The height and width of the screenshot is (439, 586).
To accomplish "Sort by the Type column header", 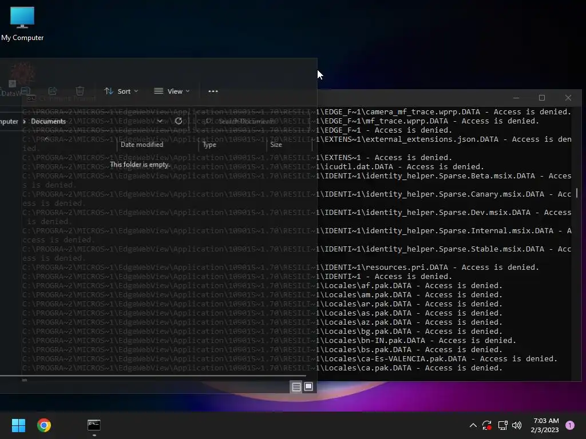I will (209, 145).
